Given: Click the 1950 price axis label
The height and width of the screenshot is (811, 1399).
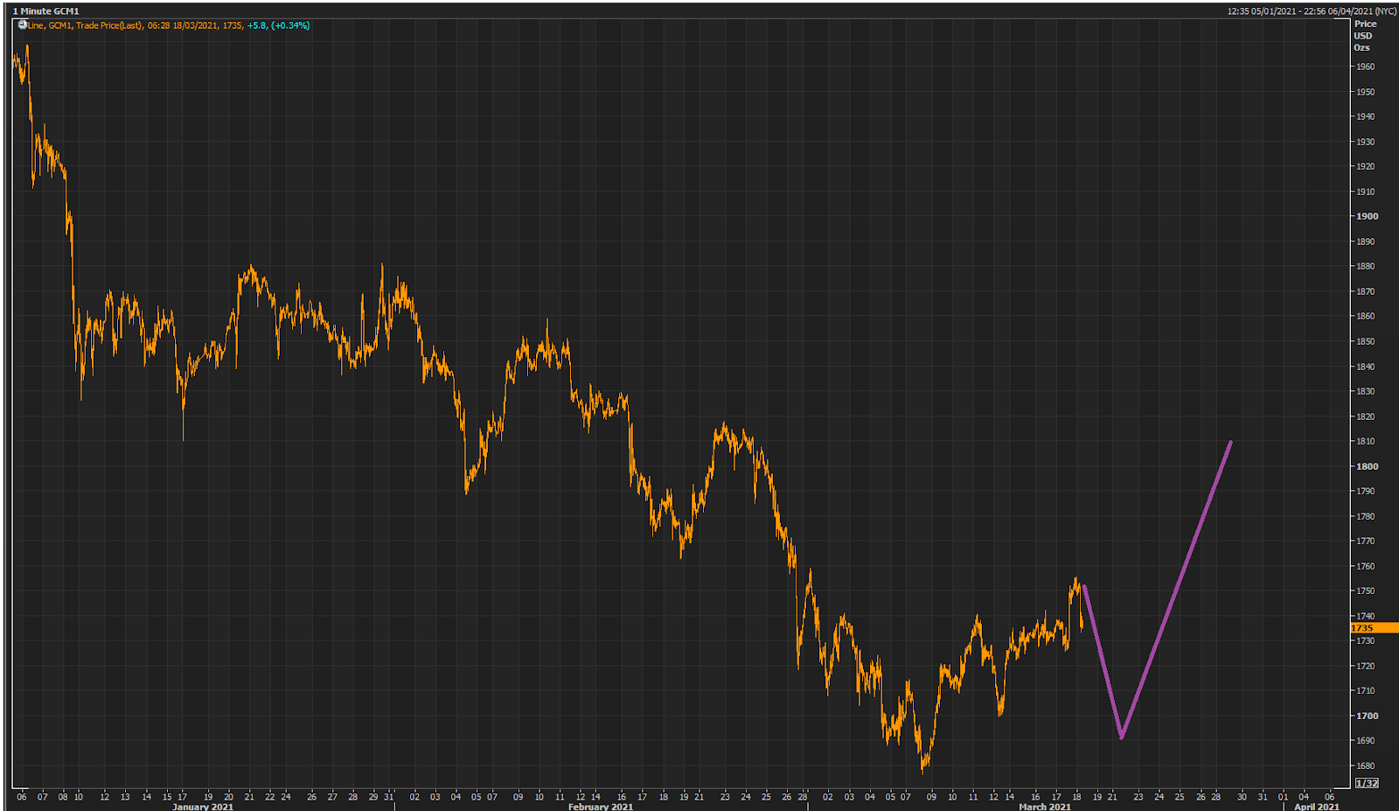Looking at the screenshot, I should (x=1365, y=92).
